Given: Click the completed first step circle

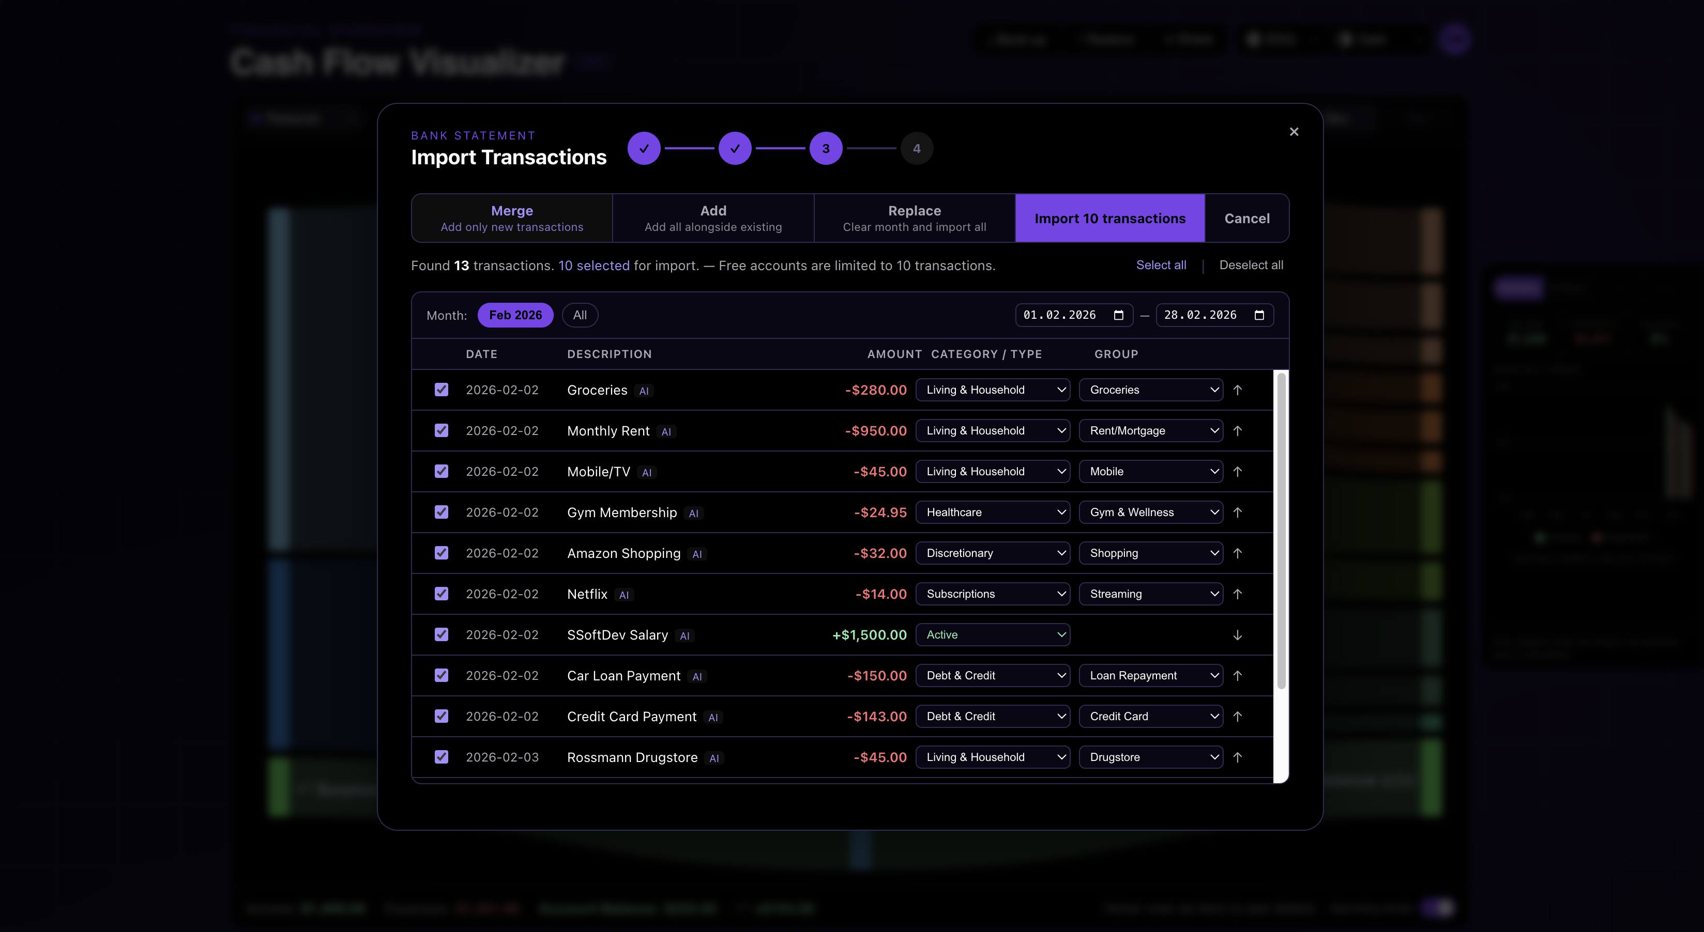Looking at the screenshot, I should coord(644,148).
